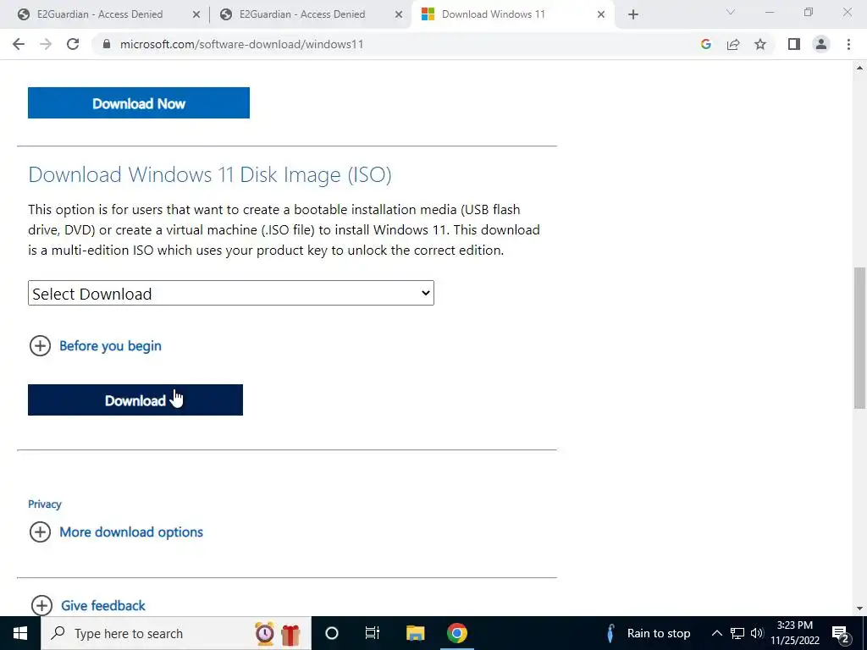Open File Explorer from the taskbar

415,633
